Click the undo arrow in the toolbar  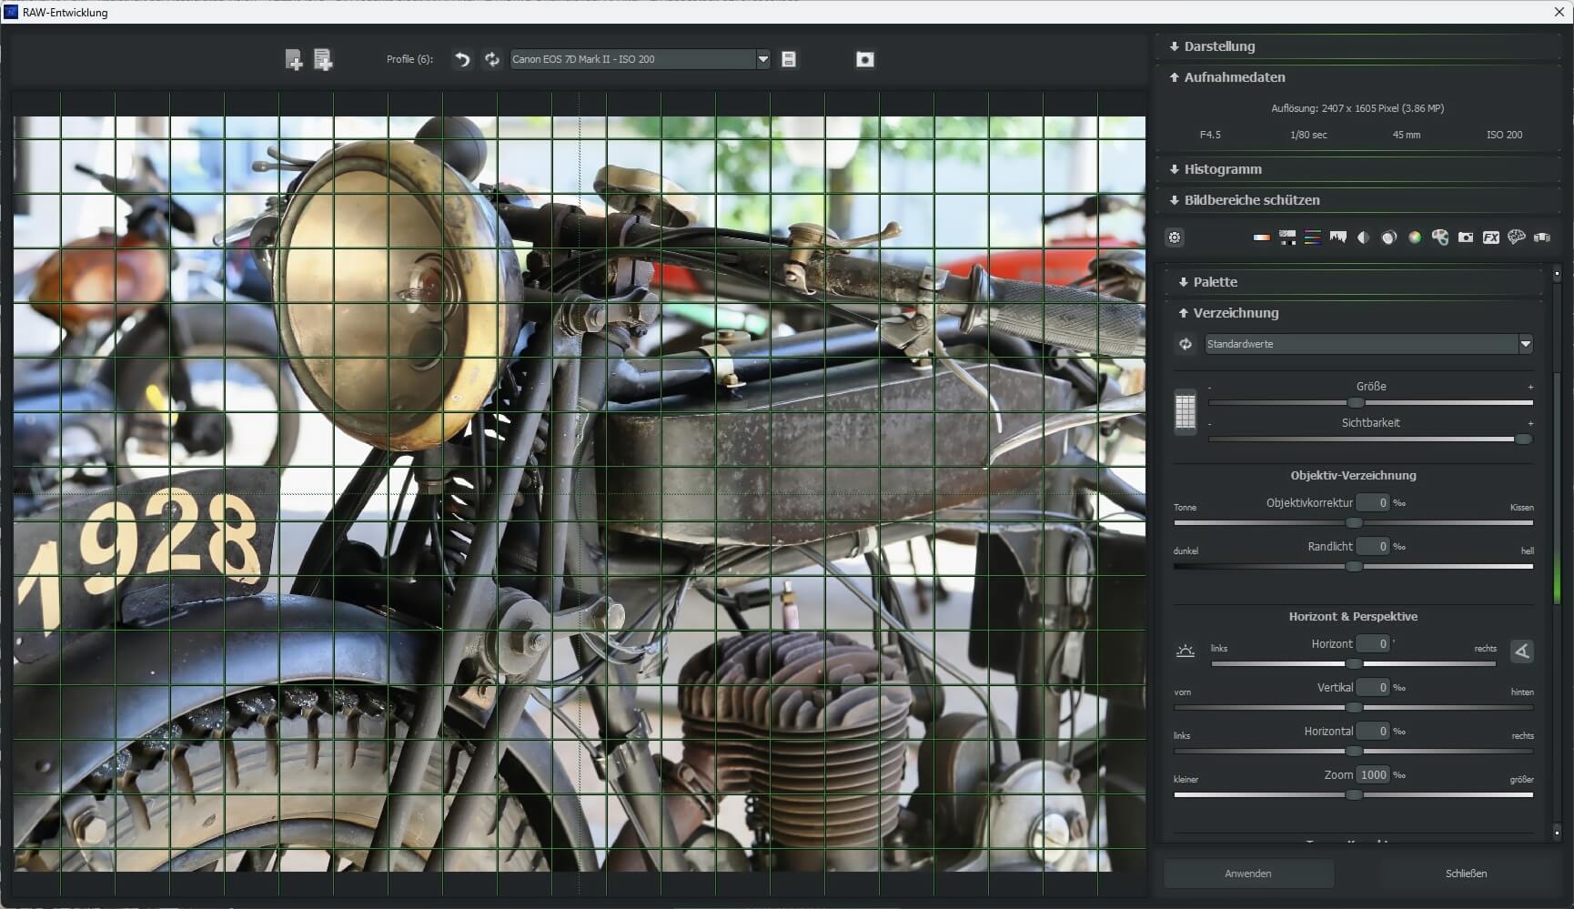point(462,59)
